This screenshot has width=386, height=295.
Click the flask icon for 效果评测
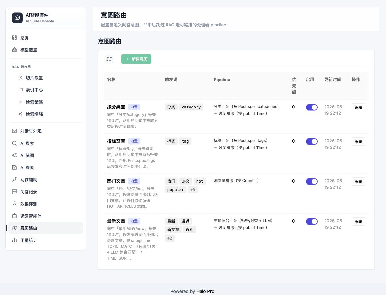tap(14, 204)
